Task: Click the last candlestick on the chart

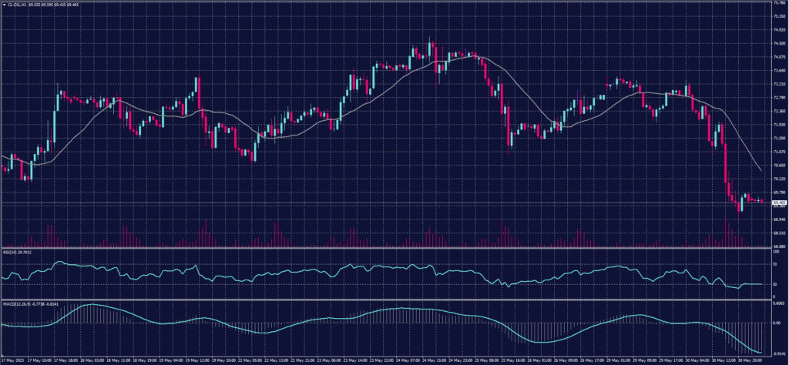Action: 762,202
